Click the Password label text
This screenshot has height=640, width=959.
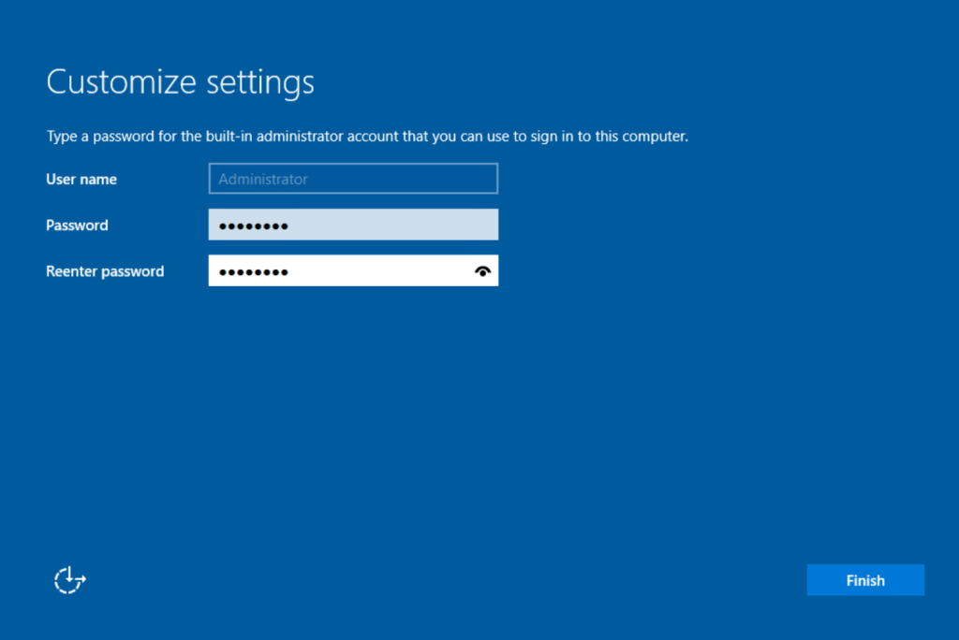pos(77,225)
